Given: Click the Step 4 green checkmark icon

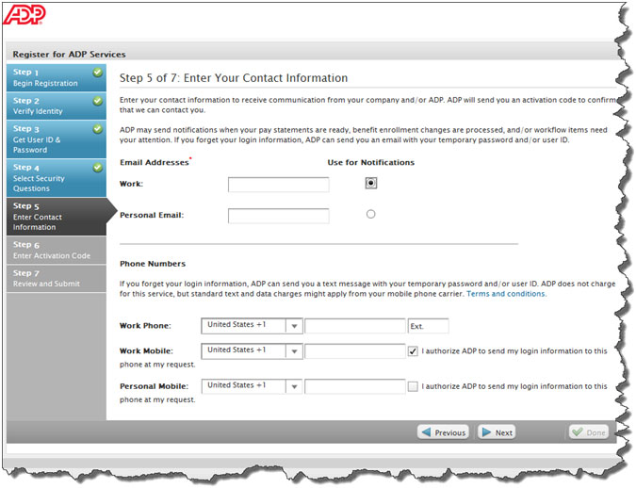Looking at the screenshot, I should point(97,168).
